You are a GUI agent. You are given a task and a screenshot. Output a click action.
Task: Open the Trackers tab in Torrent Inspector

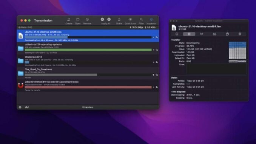(x=202, y=34)
